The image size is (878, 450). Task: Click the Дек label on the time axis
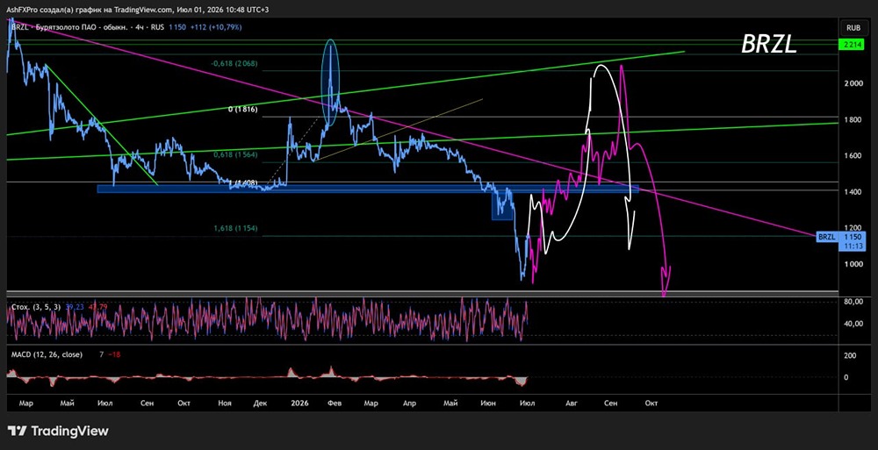(260, 403)
